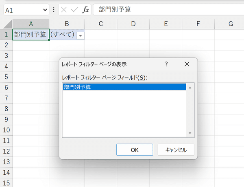
Task: Select column C header
Action: (101, 24)
